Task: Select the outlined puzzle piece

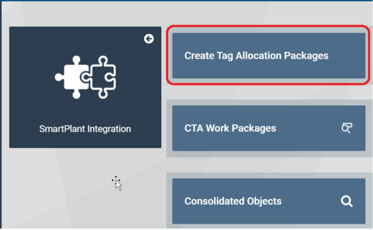Action: pyautogui.click(x=103, y=77)
